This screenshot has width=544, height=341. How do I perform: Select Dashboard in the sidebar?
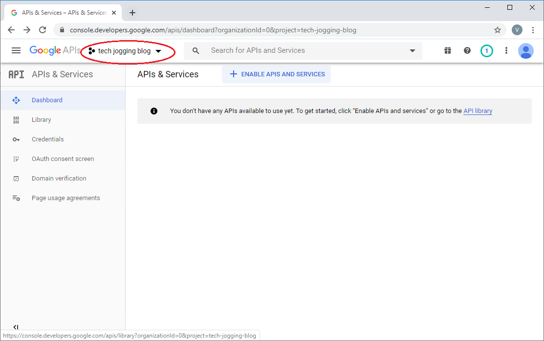(x=63, y=100)
